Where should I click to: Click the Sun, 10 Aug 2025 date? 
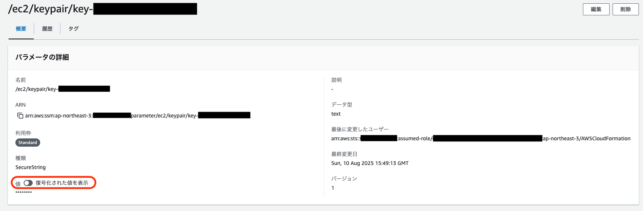tap(370, 163)
